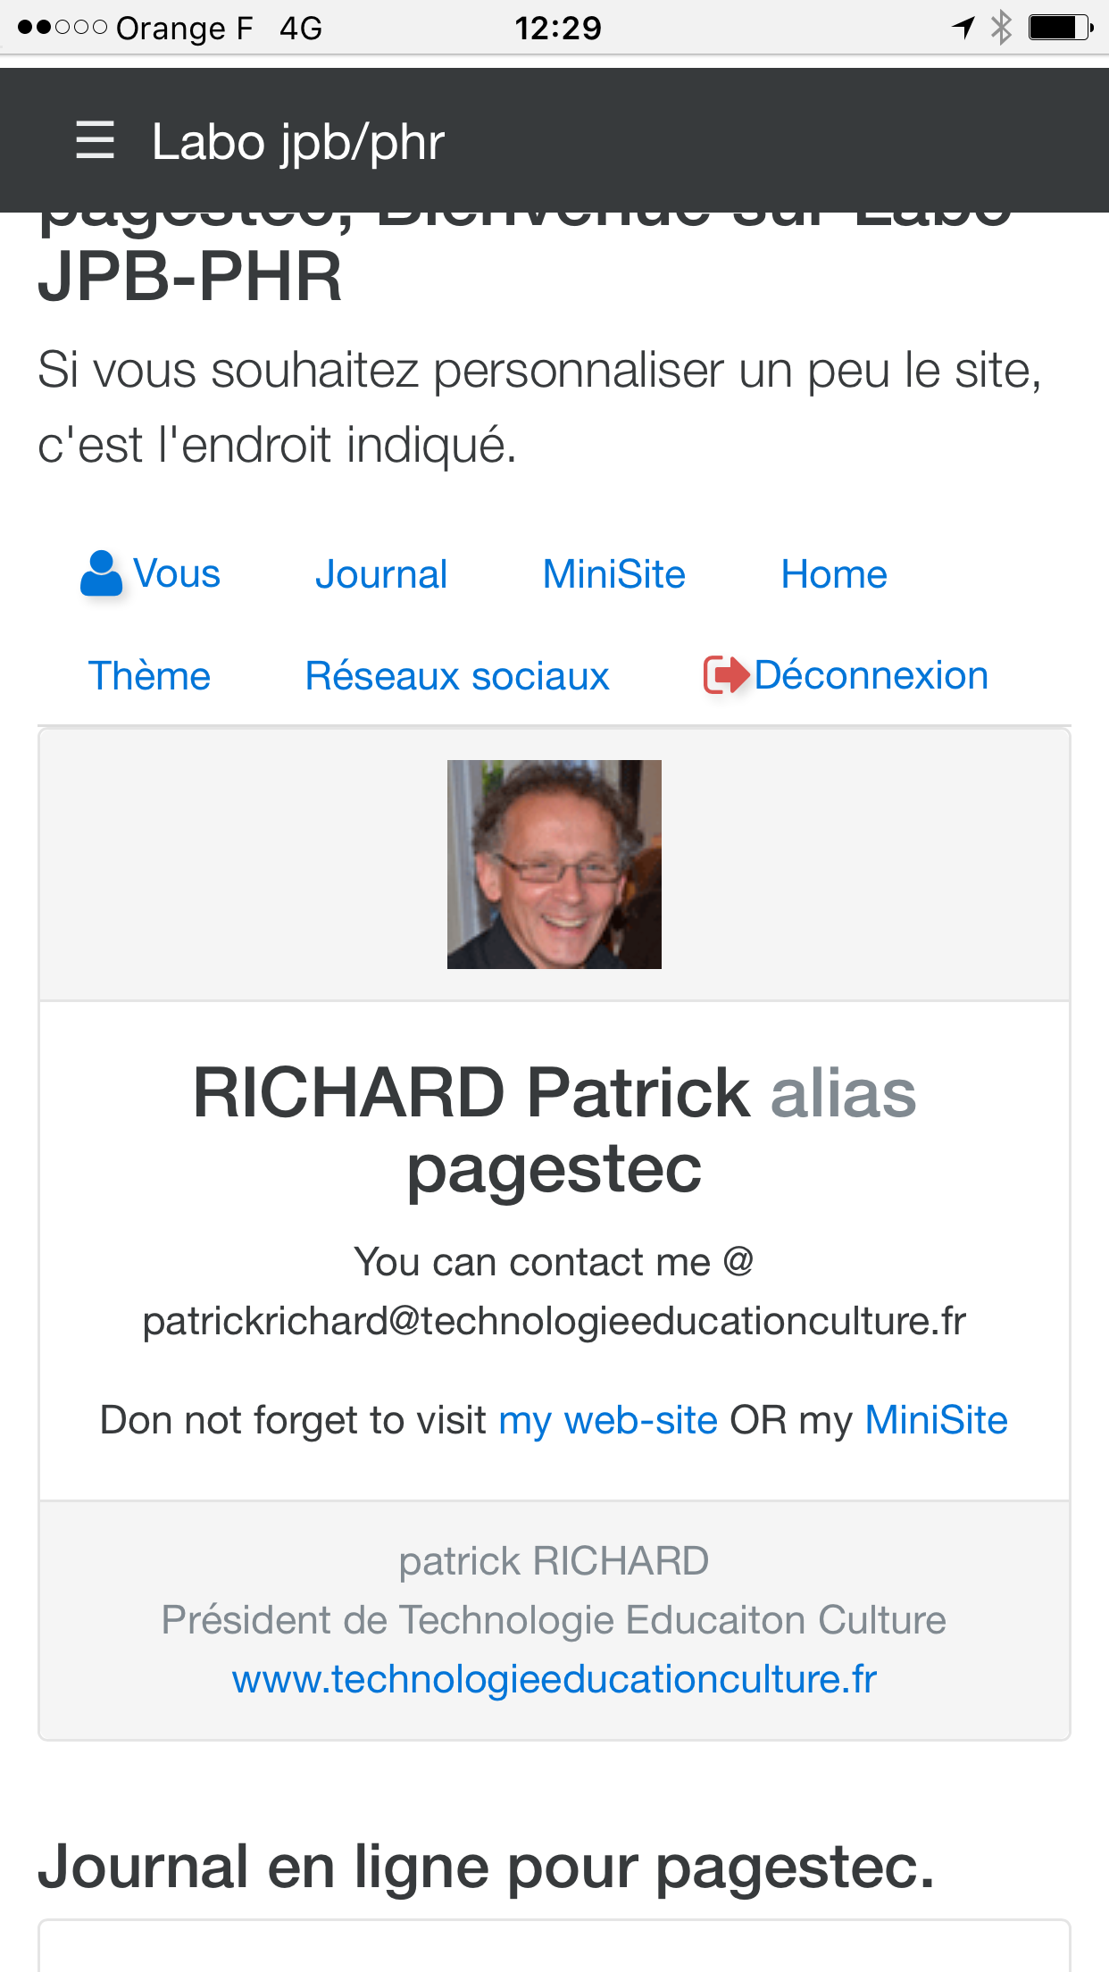
Task: Open the hamburger navigation menu
Action: point(95,140)
